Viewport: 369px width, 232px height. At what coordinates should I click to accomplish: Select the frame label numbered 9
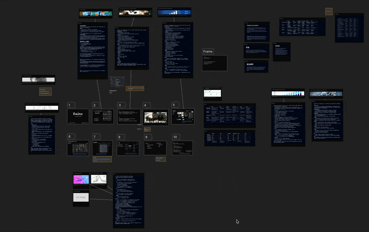tap(148, 137)
